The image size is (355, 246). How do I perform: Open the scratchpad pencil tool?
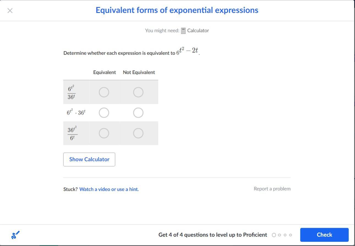15,235
